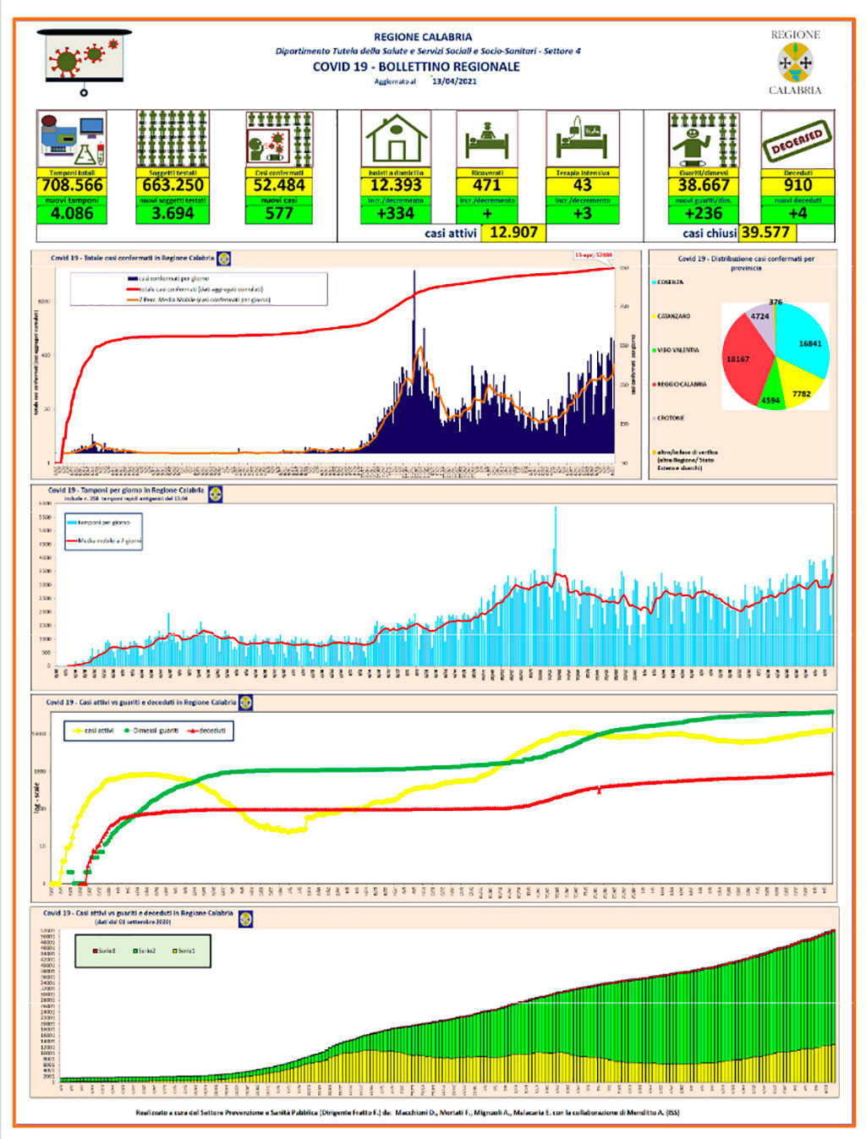Screen dimensions: 866x1139
Task: Click the Terapia intensiva bed icon
Action: (x=583, y=140)
